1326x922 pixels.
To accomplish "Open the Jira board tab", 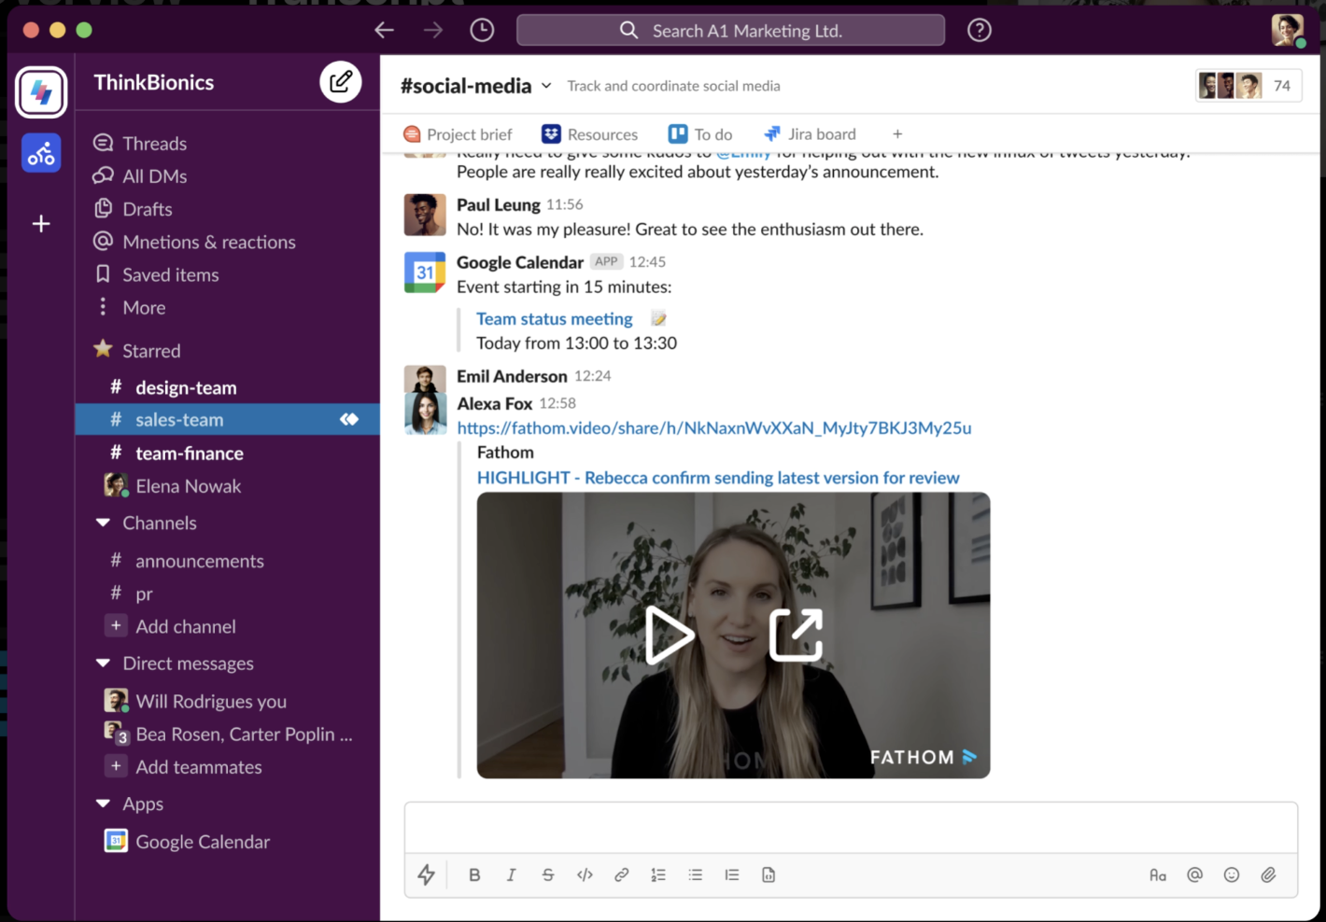I will pyautogui.click(x=810, y=134).
